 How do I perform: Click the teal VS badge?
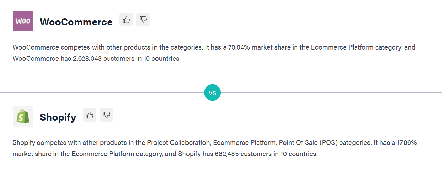coord(212,93)
